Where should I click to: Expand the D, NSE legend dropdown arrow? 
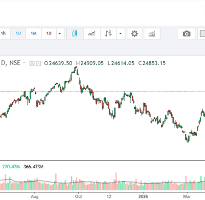click(24, 63)
